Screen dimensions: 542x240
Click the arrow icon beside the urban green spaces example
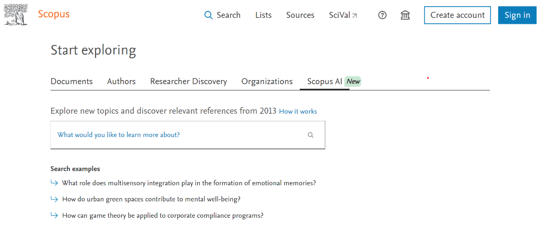coord(54,199)
